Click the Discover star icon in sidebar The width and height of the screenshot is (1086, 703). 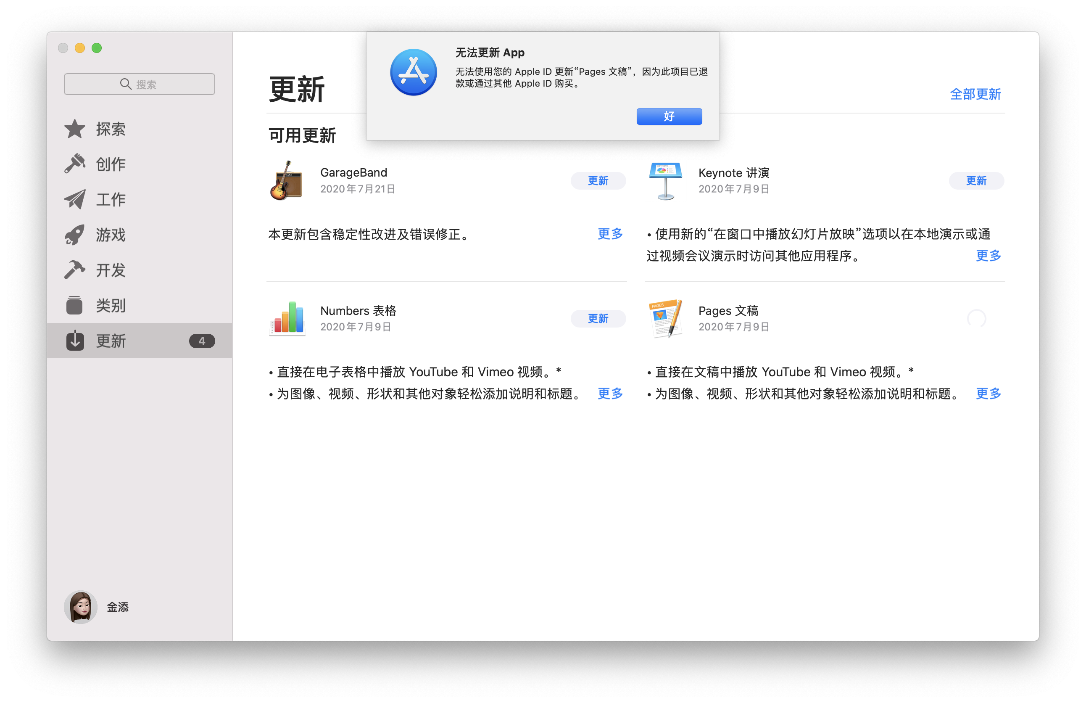pos(74,129)
